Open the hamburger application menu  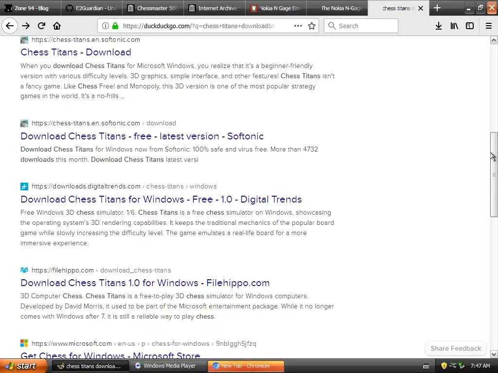488,26
